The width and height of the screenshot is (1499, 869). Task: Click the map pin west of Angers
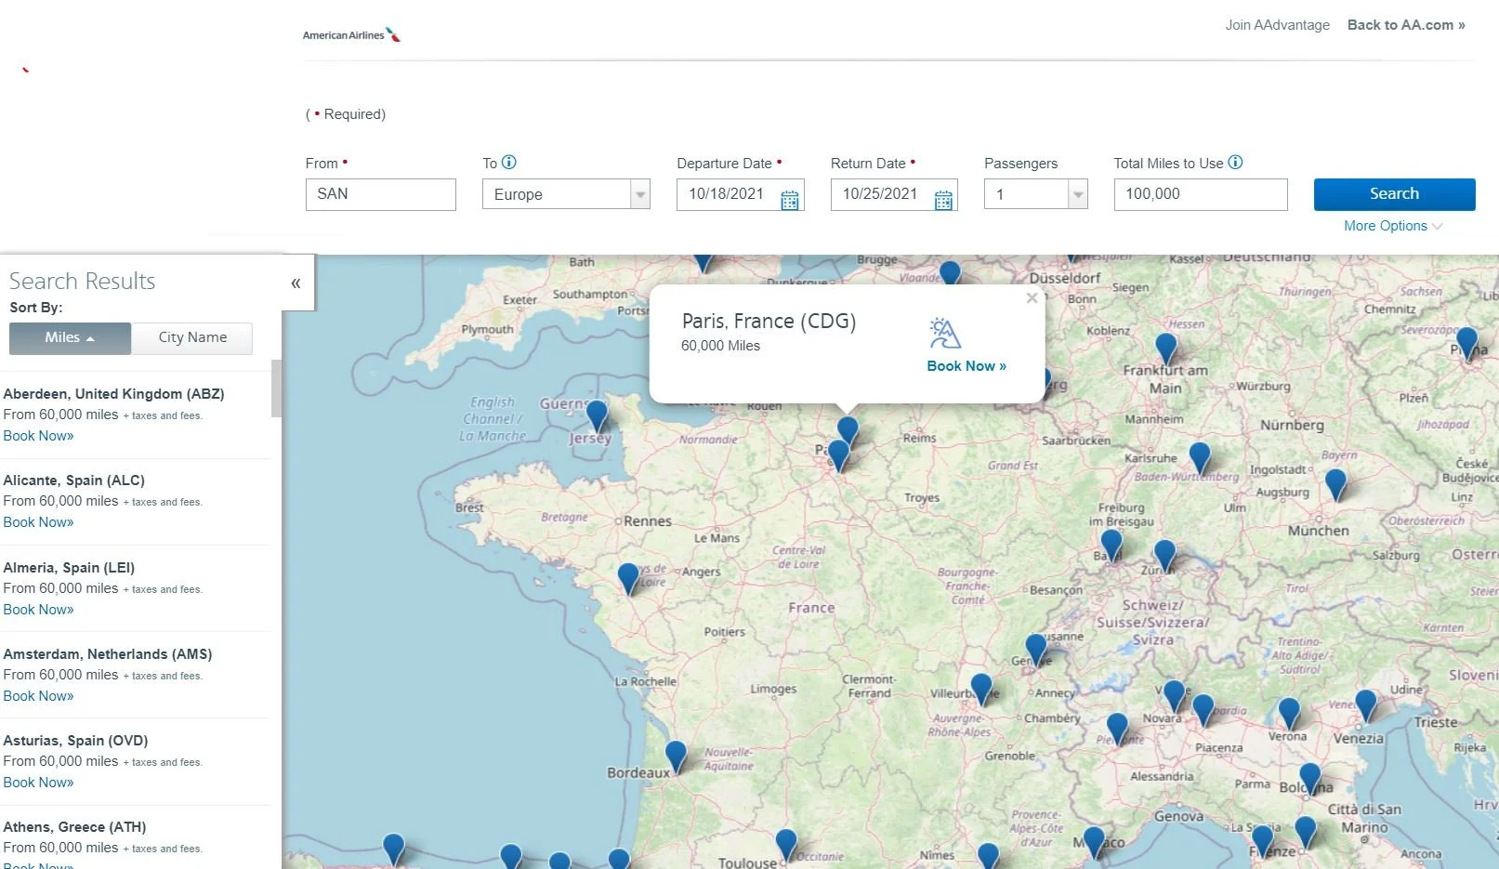pos(628,578)
